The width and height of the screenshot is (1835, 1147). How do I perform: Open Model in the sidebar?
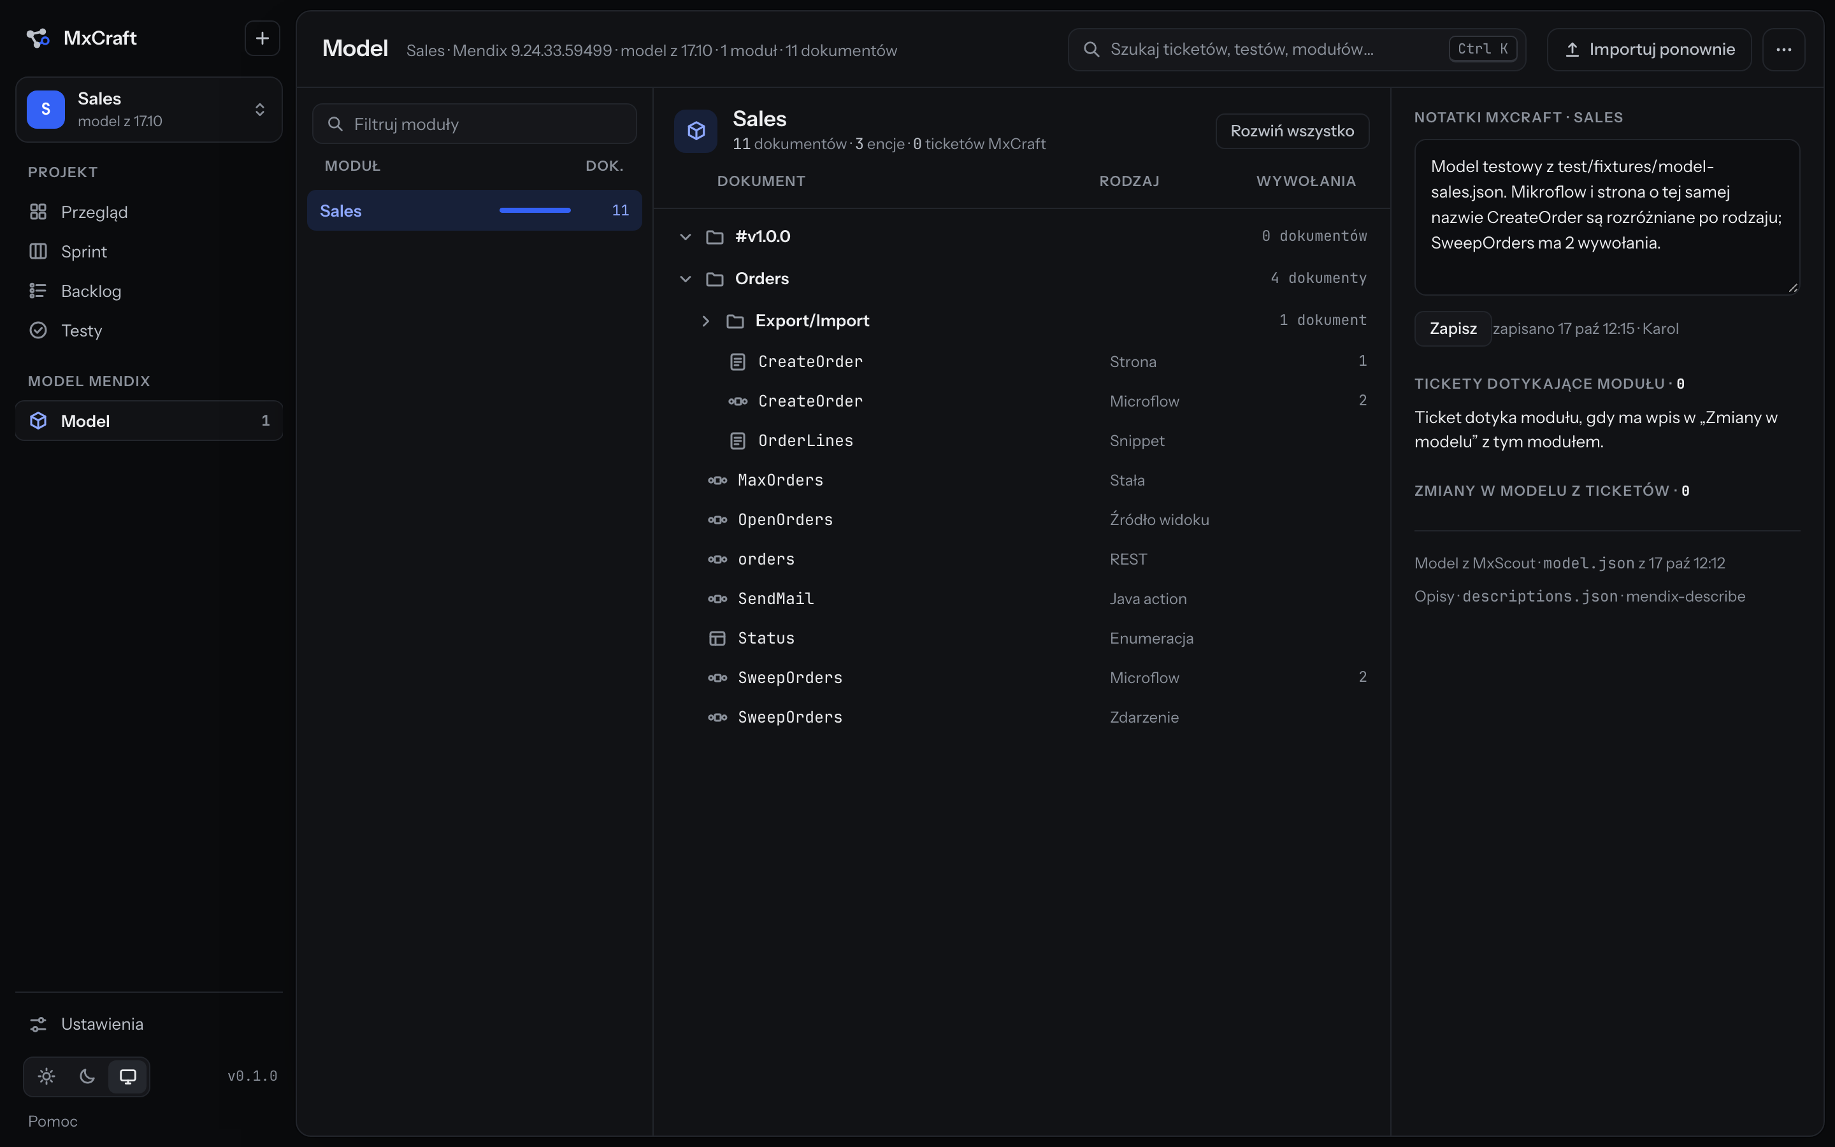[x=148, y=421]
